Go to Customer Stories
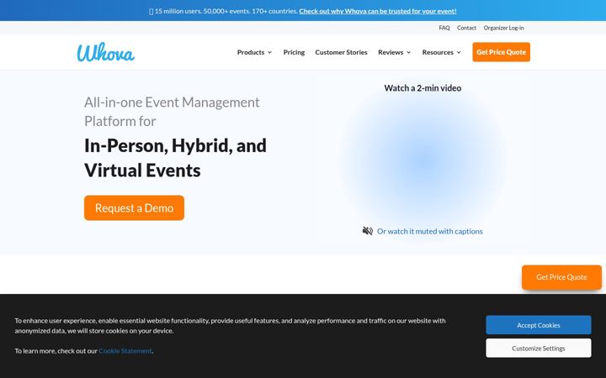This screenshot has width=606, height=378. point(341,52)
